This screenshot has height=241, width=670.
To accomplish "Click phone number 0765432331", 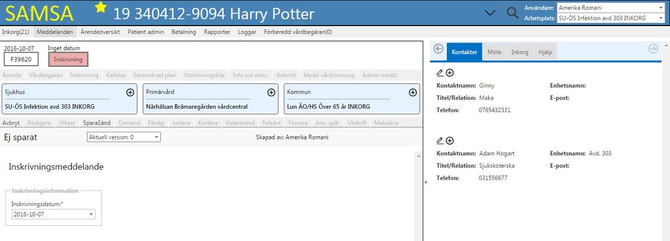I will pyautogui.click(x=495, y=110).
